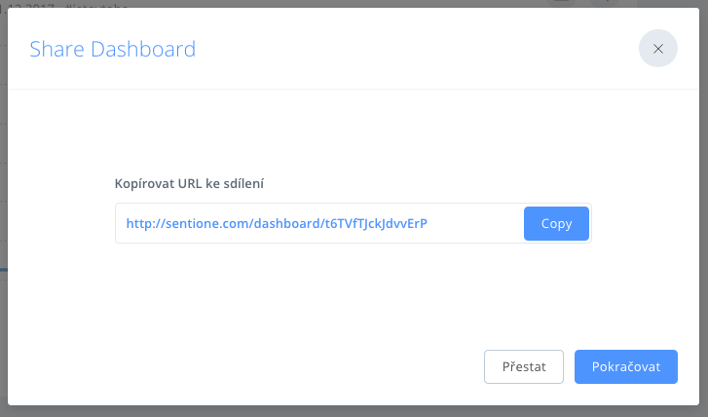
Task: Click the circular close icon in header
Action: point(658,49)
